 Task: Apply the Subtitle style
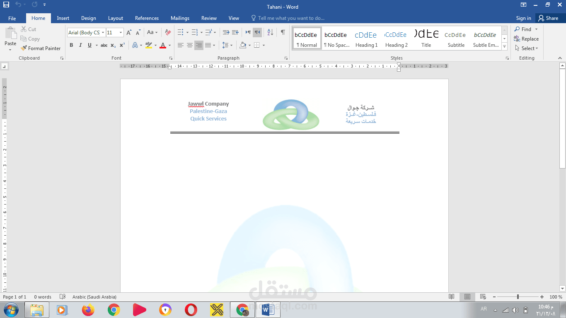tap(456, 39)
